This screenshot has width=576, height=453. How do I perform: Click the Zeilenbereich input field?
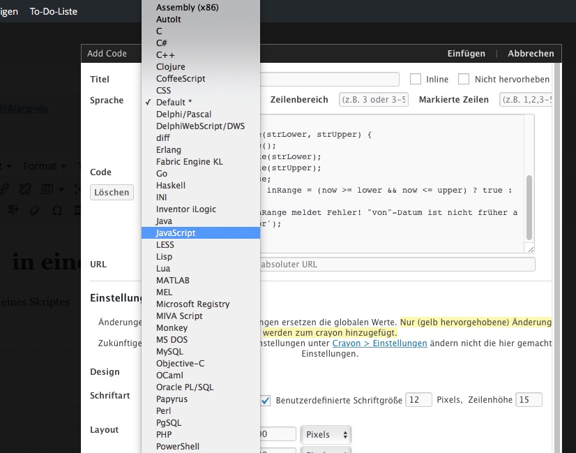(x=374, y=100)
